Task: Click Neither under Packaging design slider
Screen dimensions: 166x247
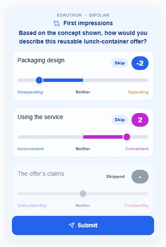Action: click(x=83, y=92)
